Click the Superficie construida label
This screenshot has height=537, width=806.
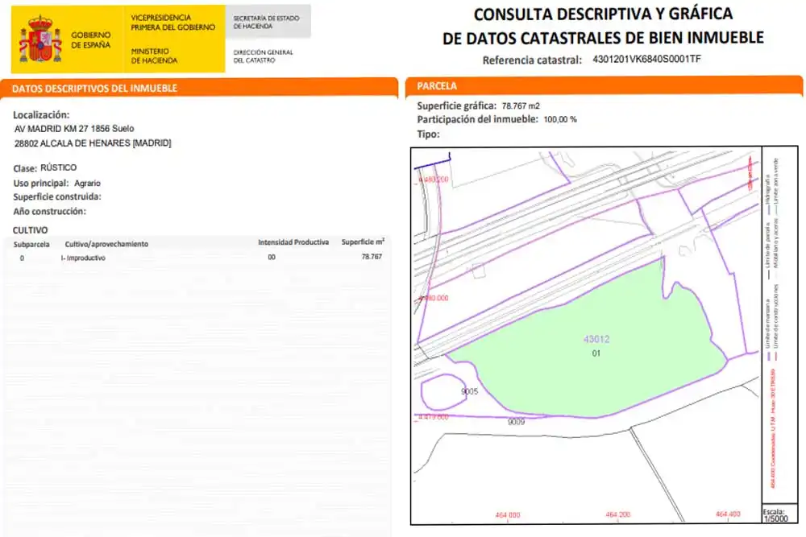click(57, 196)
